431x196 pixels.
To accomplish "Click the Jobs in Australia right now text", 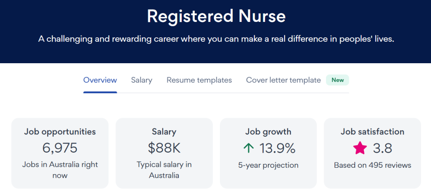I will click(x=60, y=170).
